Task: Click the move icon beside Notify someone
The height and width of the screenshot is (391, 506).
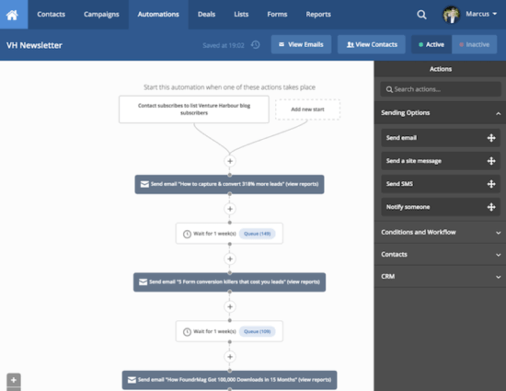Action: coord(491,207)
